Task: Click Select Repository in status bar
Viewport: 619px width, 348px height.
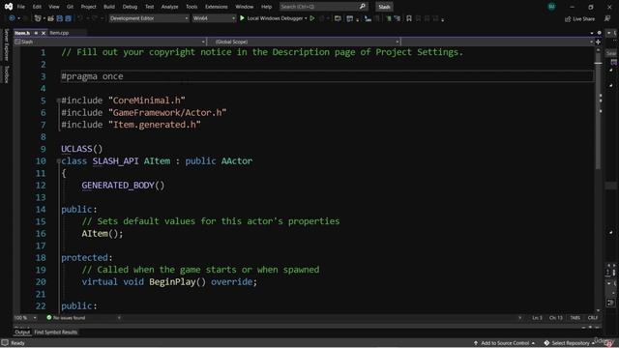Action: tap(570, 343)
